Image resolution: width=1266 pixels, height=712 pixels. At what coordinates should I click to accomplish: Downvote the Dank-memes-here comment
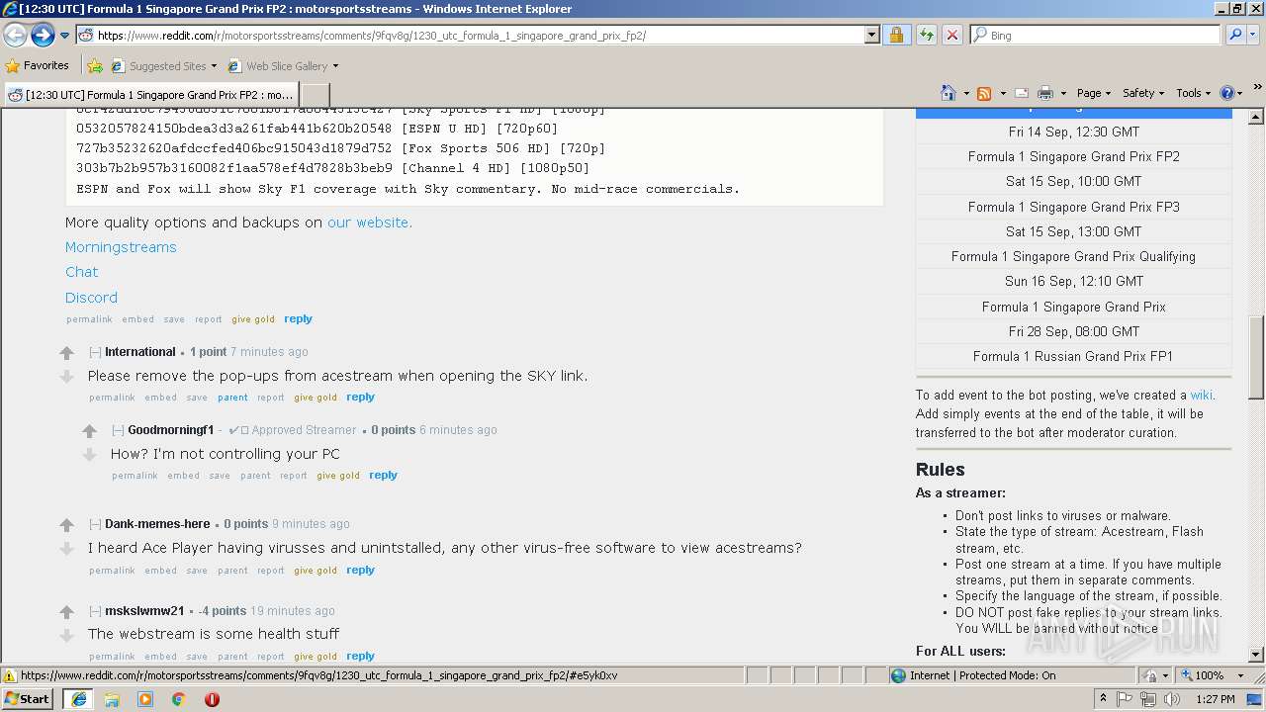(66, 549)
